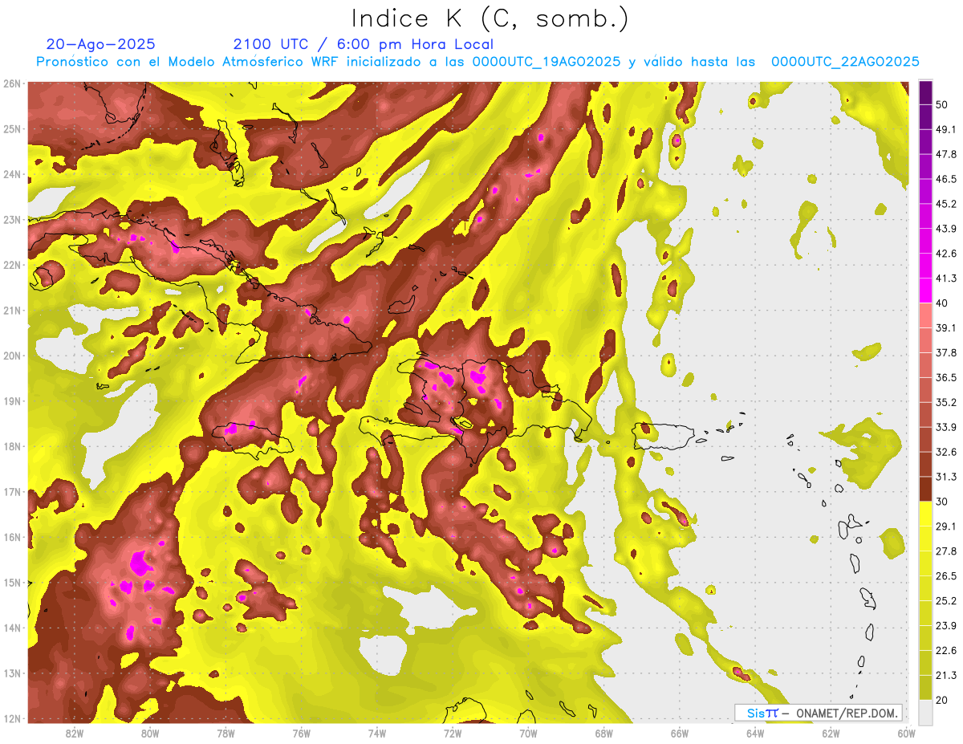Click the colorbar label "25.2"
The width and height of the screenshot is (963, 744).
pyautogui.click(x=946, y=601)
